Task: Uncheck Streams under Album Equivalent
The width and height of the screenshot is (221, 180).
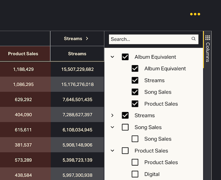Action: [135, 80]
